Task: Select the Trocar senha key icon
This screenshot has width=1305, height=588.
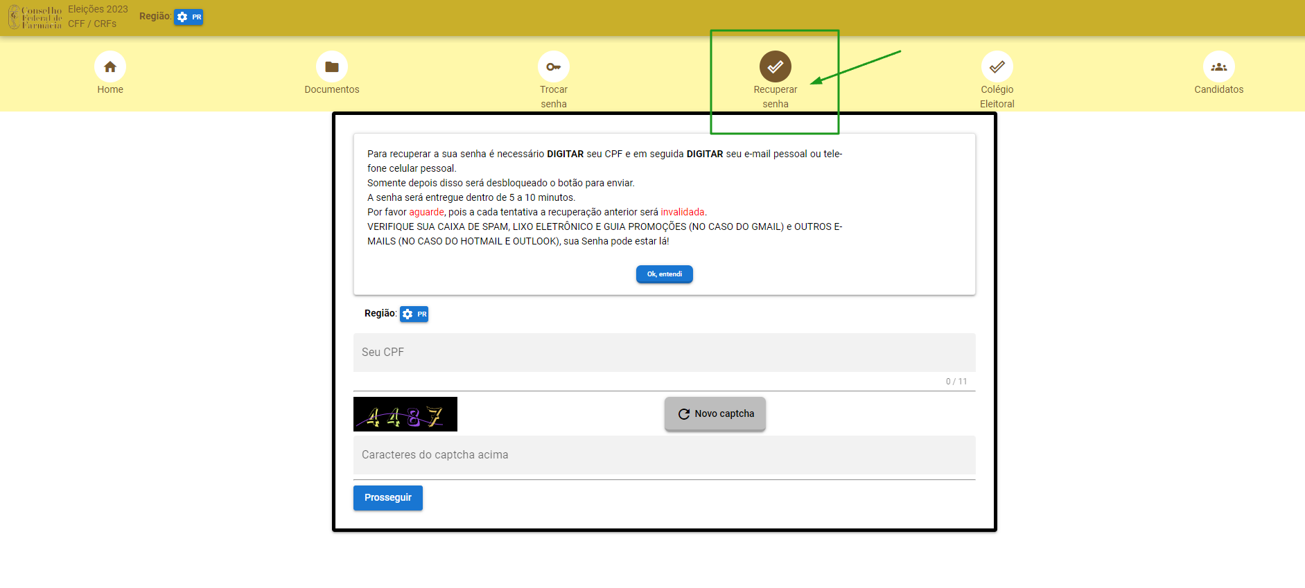Action: (554, 67)
